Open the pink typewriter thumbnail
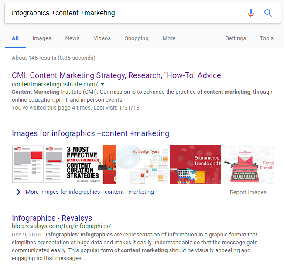This screenshot has height=267, width=284. point(248,164)
